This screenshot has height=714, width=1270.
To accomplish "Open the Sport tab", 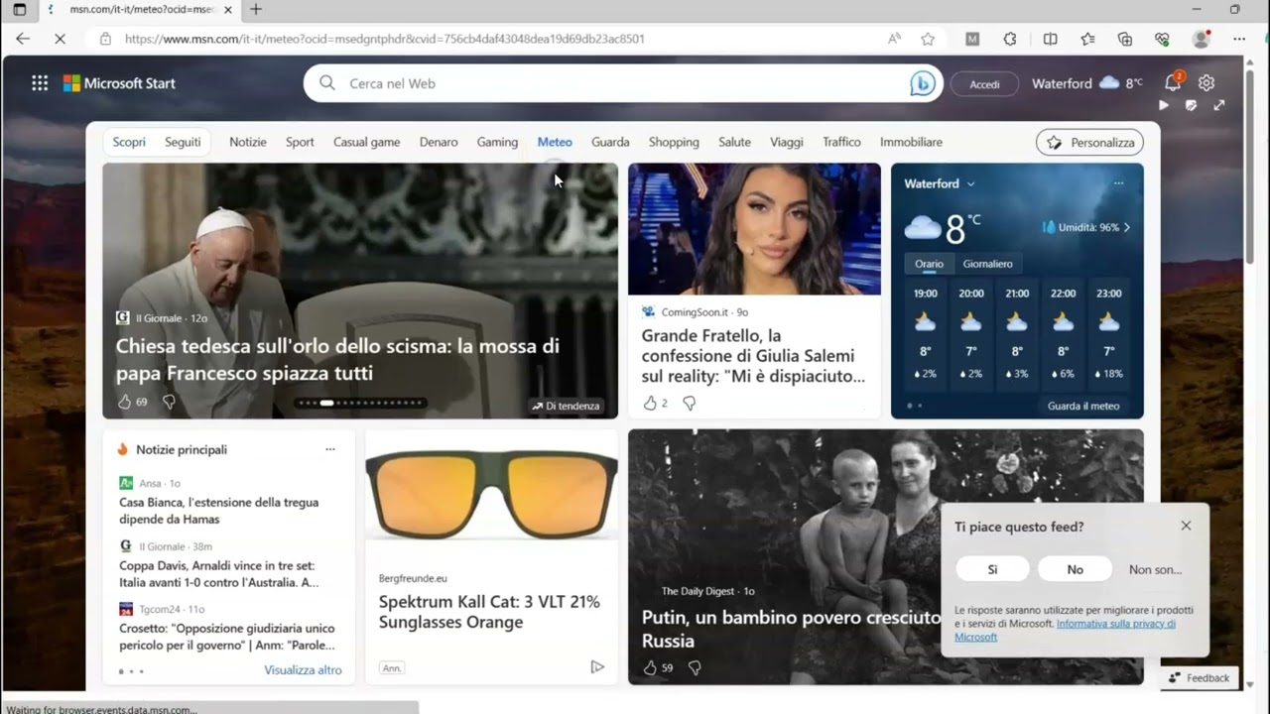I will coord(300,142).
